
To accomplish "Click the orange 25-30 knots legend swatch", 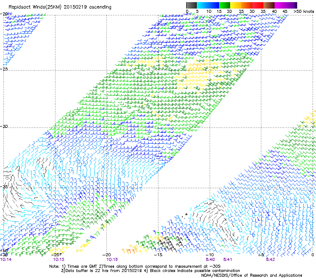I will click(247, 5).
